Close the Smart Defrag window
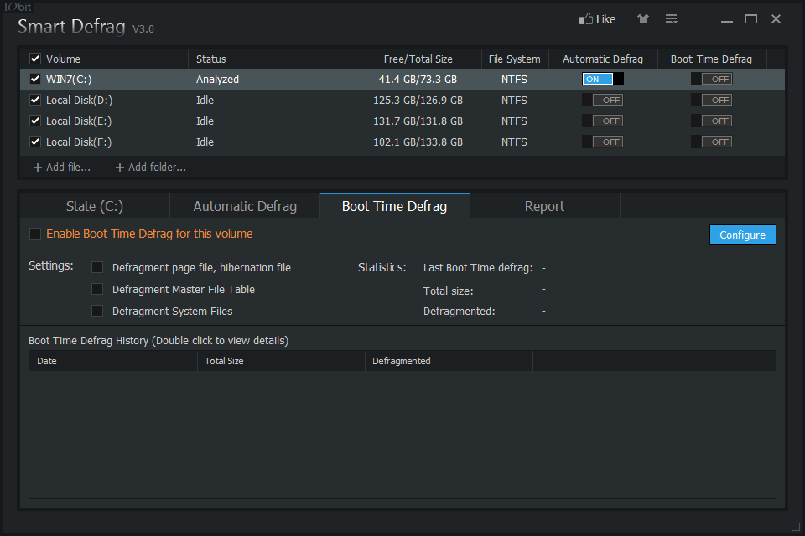Viewport: 805px width, 536px height. pos(776,19)
